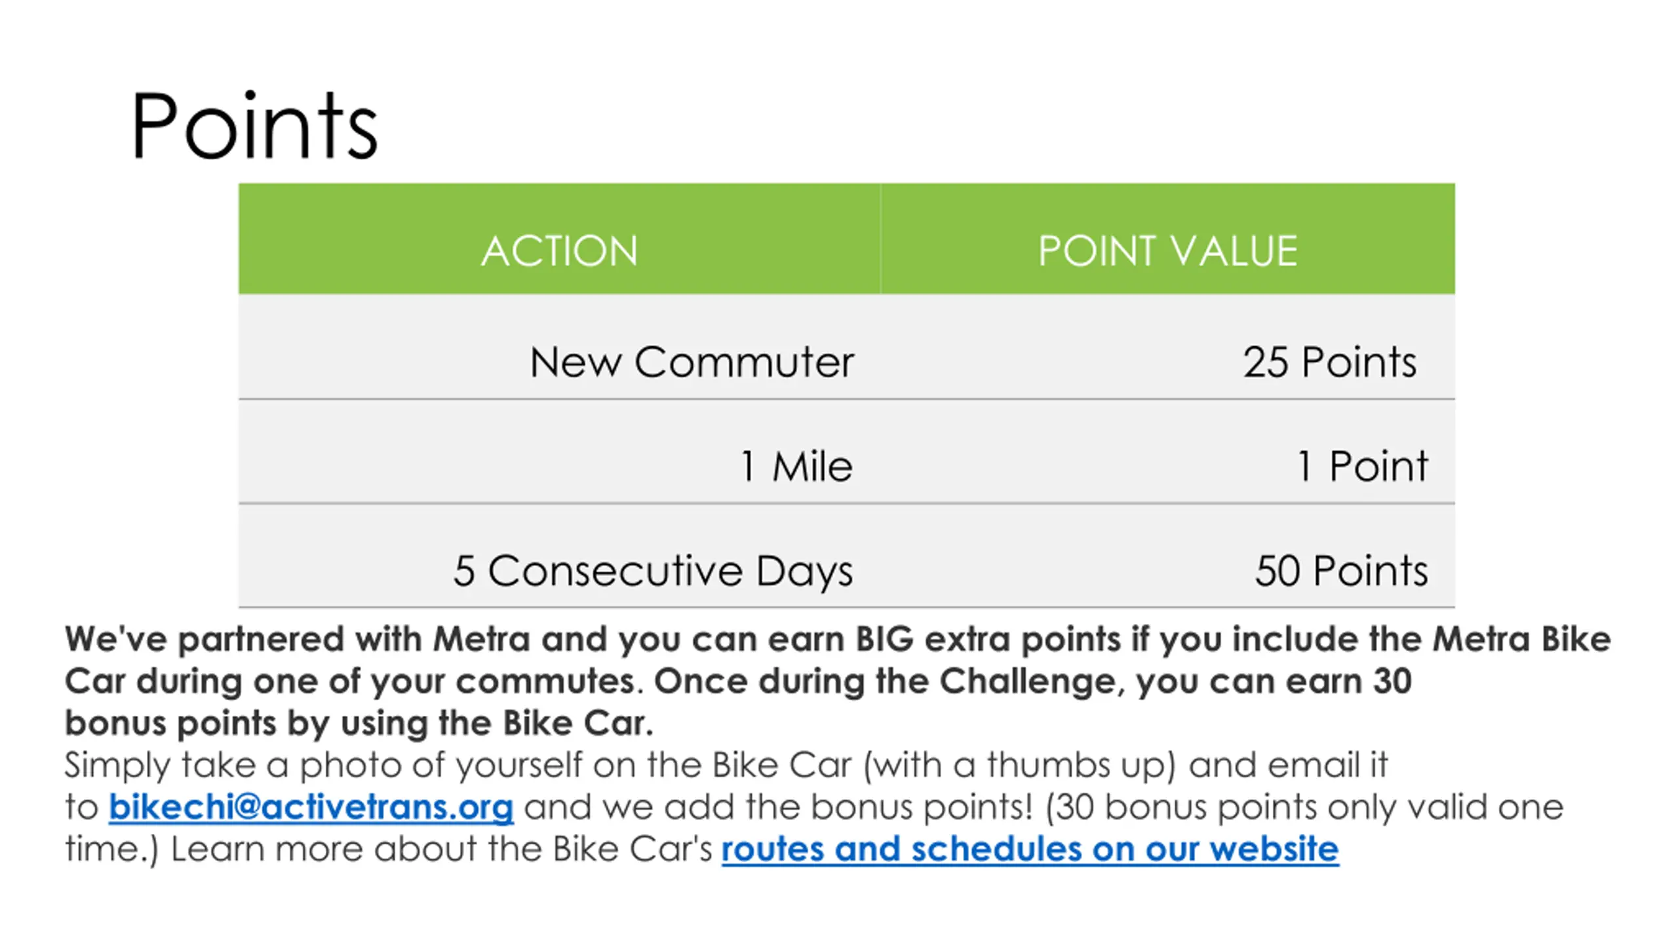Click the "Simply take a photo" sentence
Image resolution: width=1678 pixels, height=944 pixels.
[x=726, y=765]
